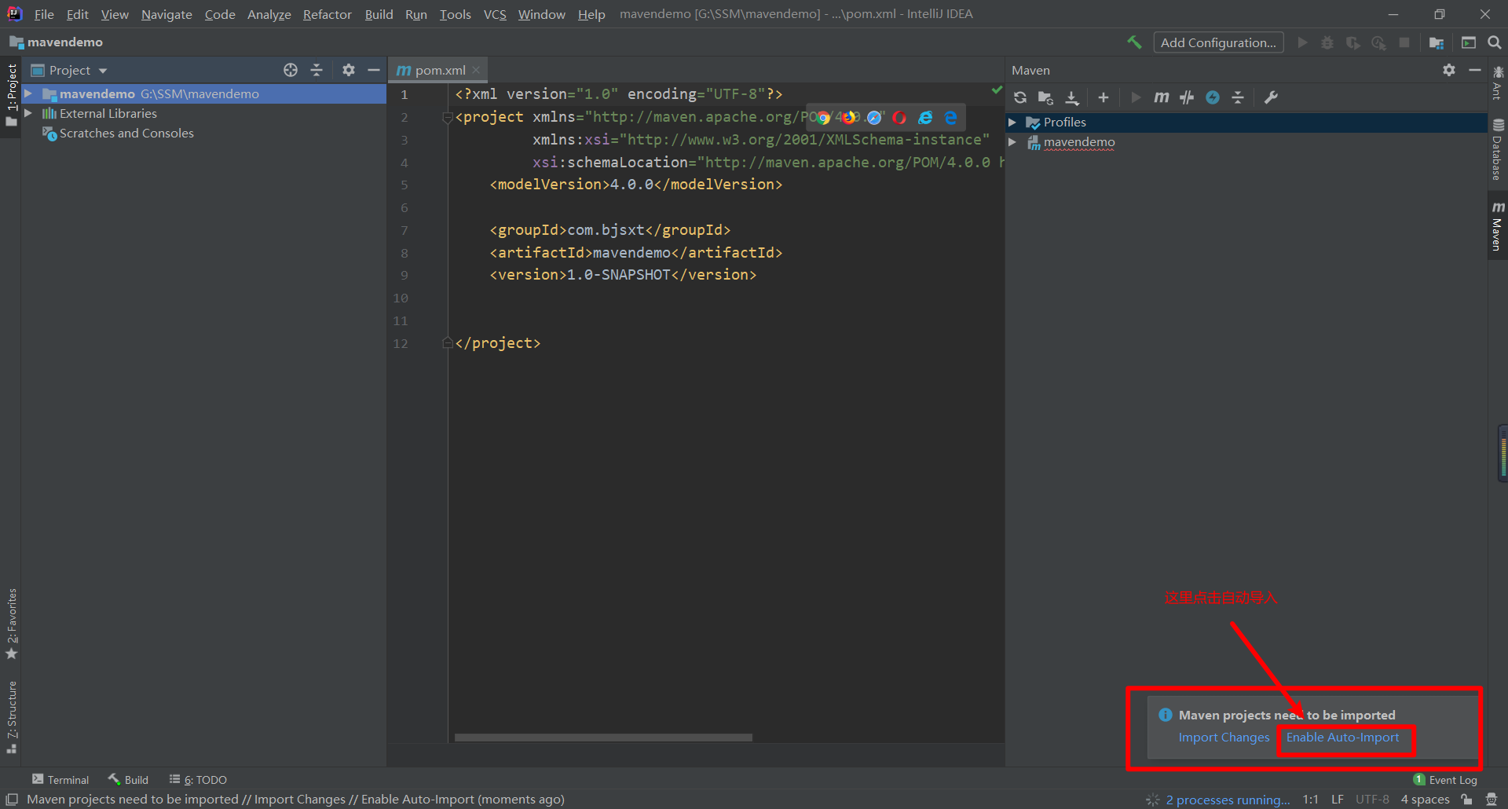Toggle tool window bars at bottom-left corner
The height and width of the screenshot is (809, 1508).
click(12, 800)
